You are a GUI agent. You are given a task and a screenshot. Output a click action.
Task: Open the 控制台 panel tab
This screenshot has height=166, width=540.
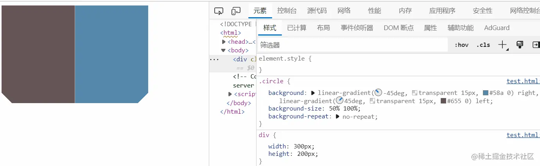click(287, 11)
